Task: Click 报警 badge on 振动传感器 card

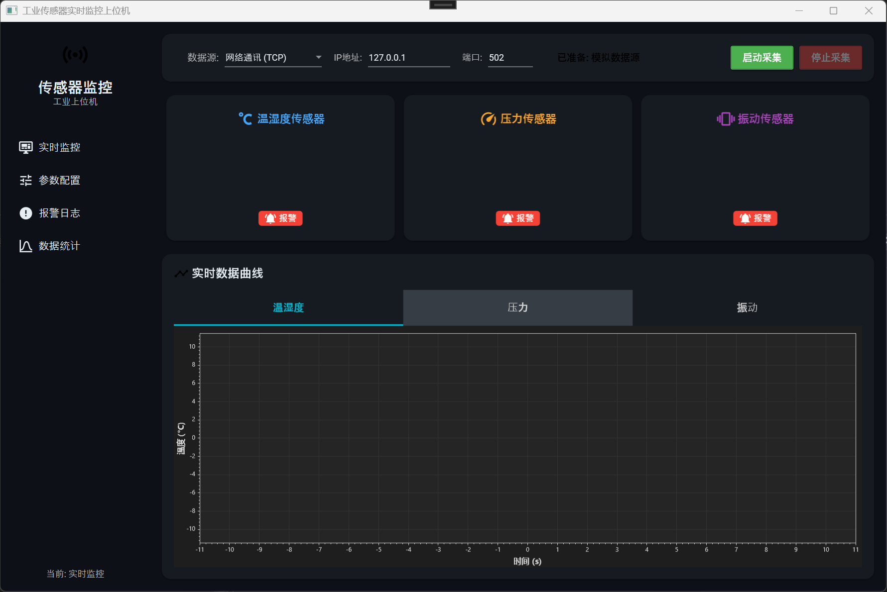Action: (756, 218)
